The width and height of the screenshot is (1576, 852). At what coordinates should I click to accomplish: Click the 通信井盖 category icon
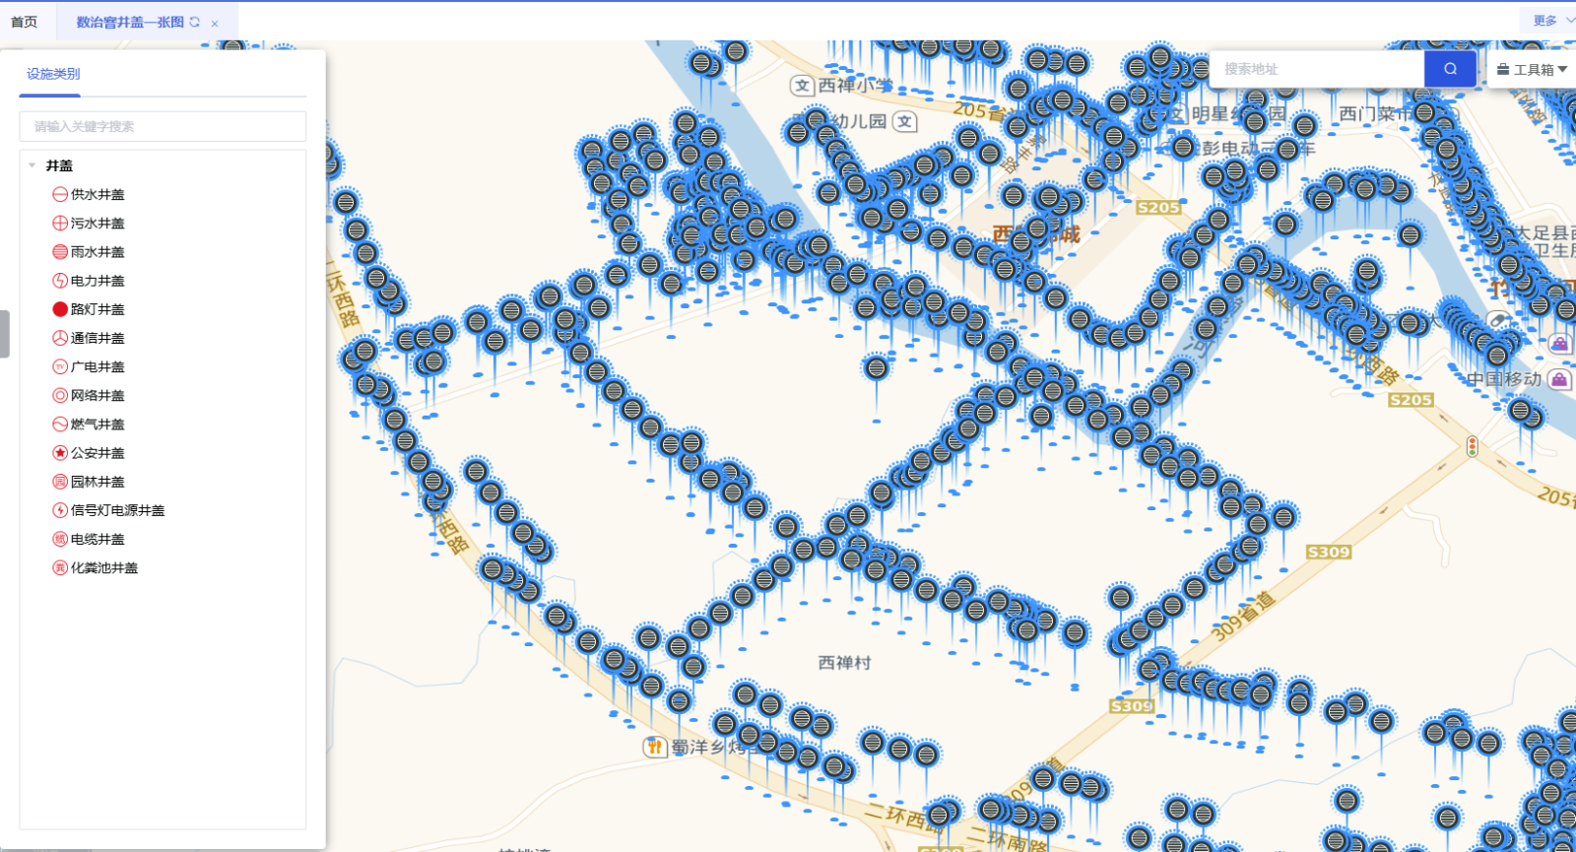(x=60, y=338)
